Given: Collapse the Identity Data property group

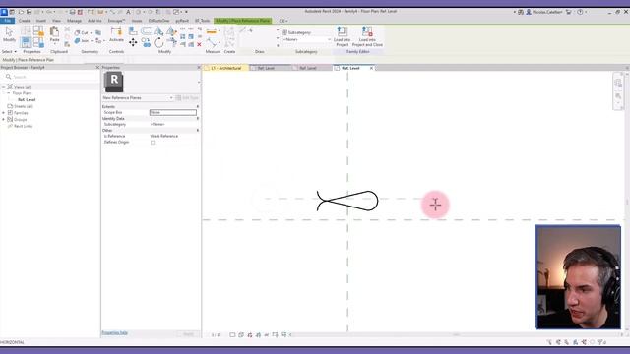Looking at the screenshot, I should coord(197,118).
